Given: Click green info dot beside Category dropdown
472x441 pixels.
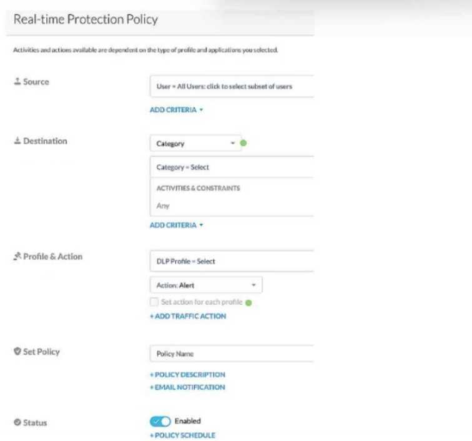Looking at the screenshot, I should pyautogui.click(x=243, y=143).
